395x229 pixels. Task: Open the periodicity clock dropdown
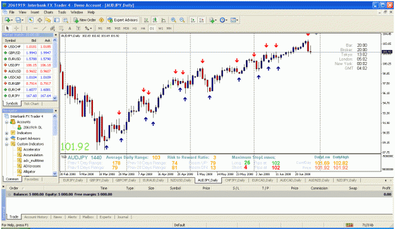click(x=223, y=20)
